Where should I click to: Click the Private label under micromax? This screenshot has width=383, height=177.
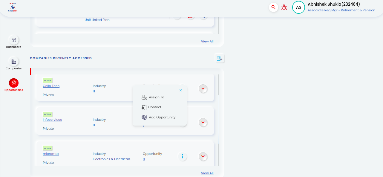(x=48, y=163)
